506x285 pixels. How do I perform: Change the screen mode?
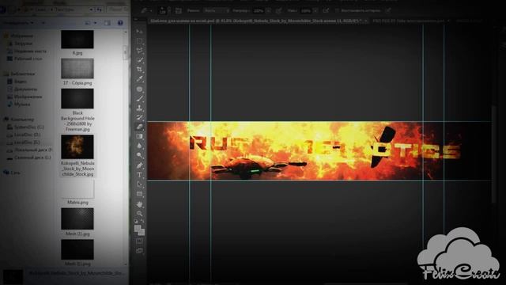139,251
